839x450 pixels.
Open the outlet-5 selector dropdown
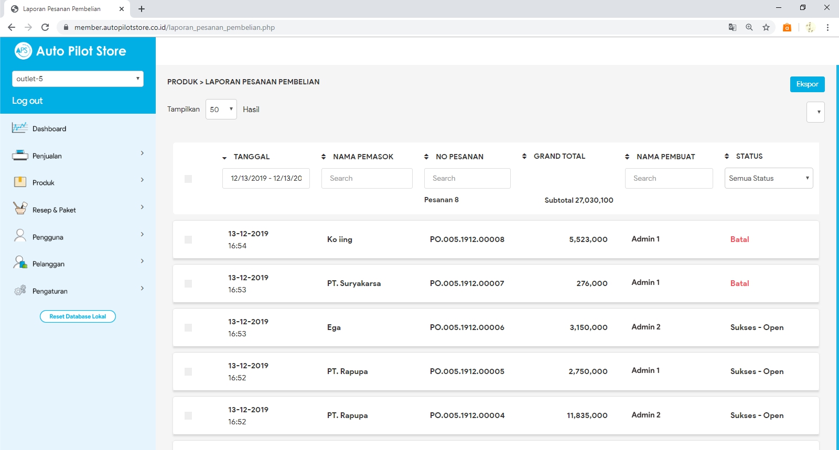pos(78,79)
